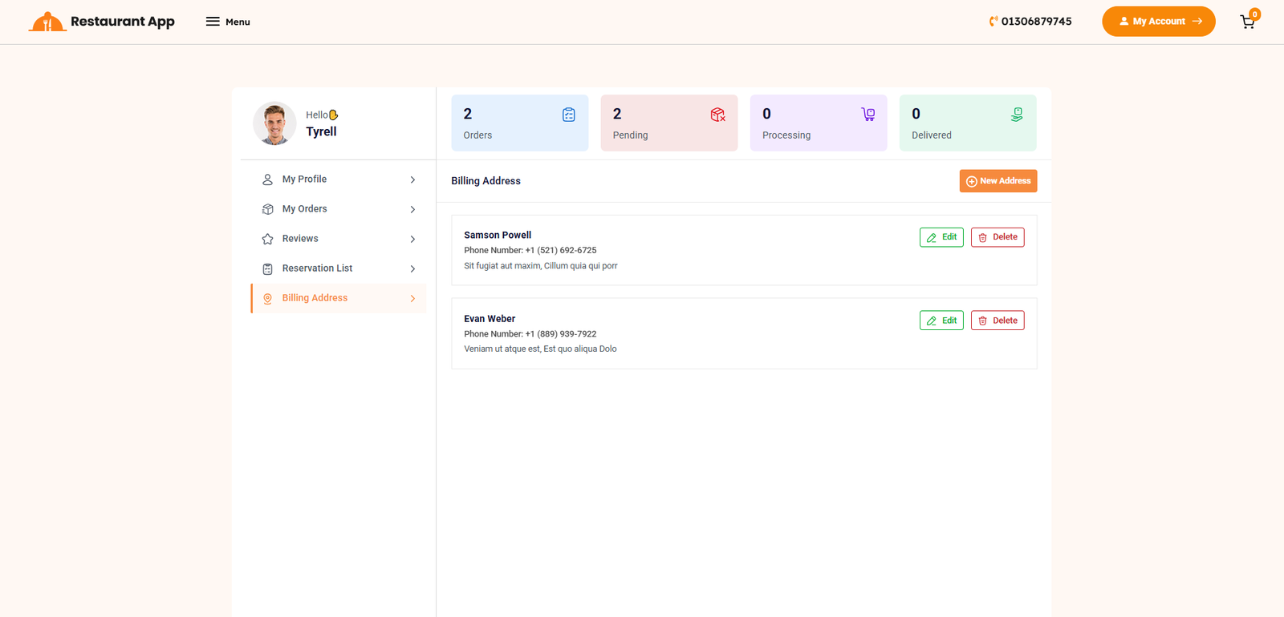Screen dimensions: 1284x617
Task: Expand the My Profile chevron
Action: 412,179
